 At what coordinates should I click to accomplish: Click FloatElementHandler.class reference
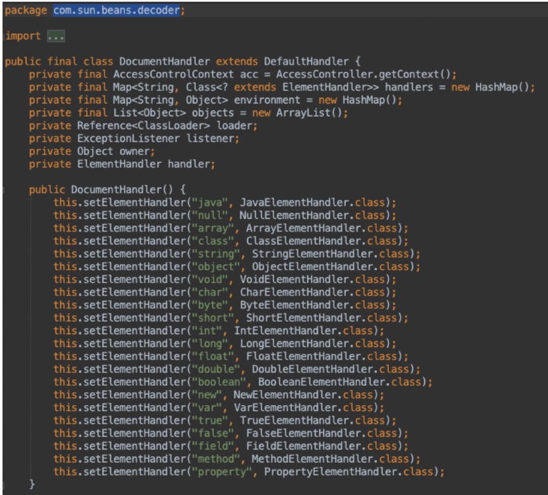point(322,356)
